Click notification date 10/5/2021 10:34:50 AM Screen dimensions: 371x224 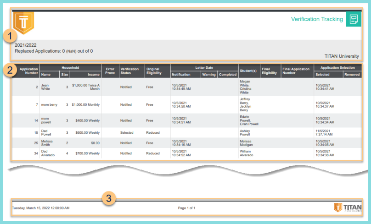[x=181, y=104]
